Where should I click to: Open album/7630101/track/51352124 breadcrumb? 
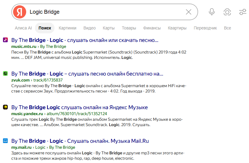point(77,114)
